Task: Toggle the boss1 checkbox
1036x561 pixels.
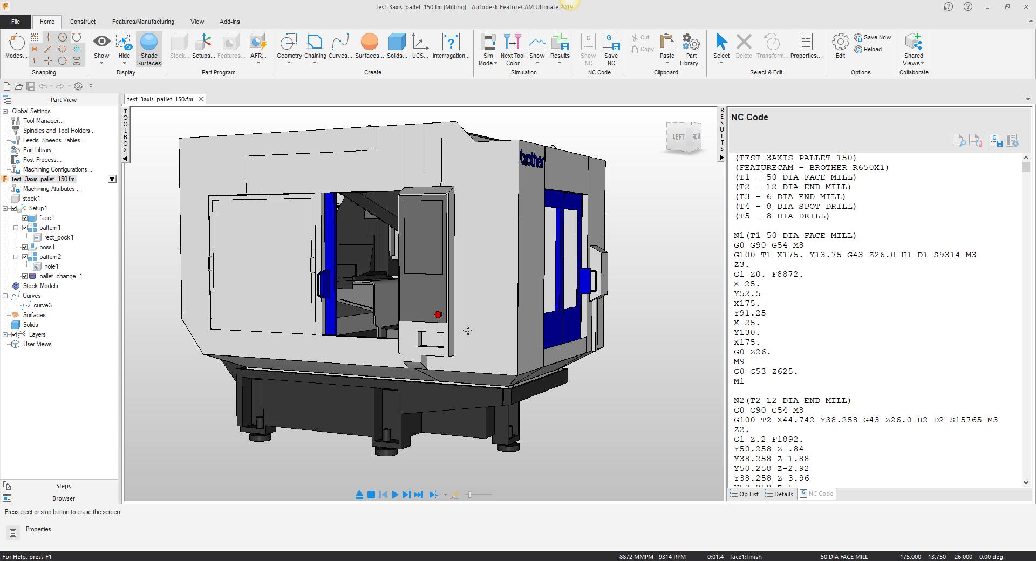Action: [x=25, y=247]
